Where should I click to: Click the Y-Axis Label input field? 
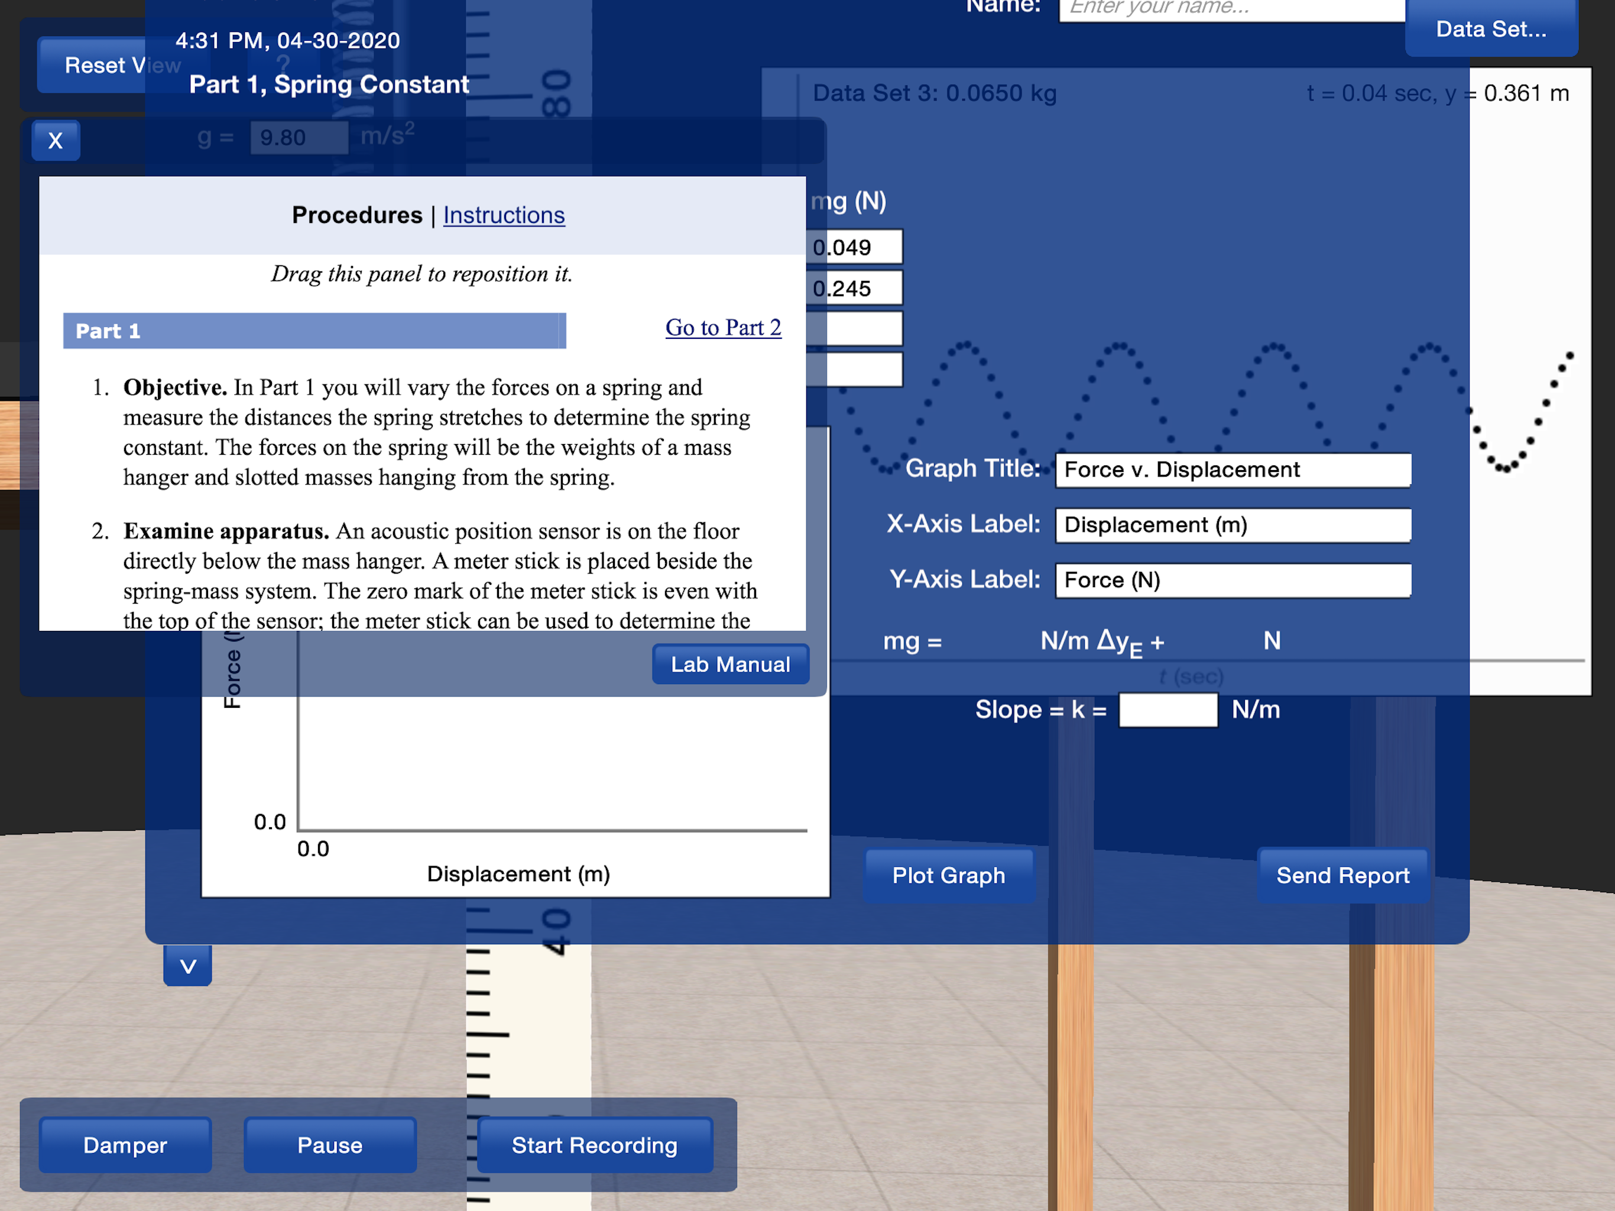click(x=1233, y=581)
